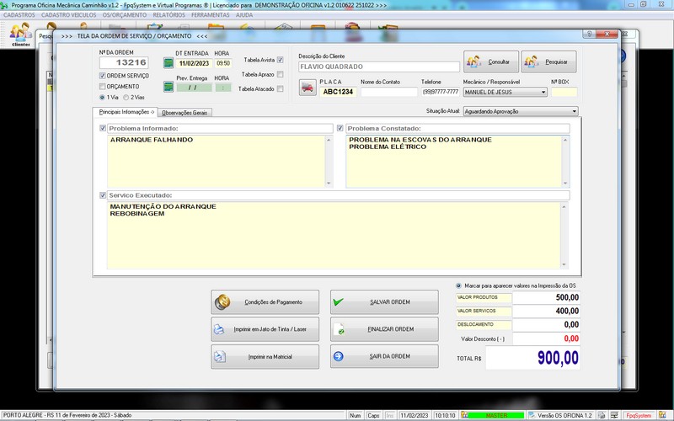Click the Consultar button
Screen dimensions: 674x421
point(491,61)
